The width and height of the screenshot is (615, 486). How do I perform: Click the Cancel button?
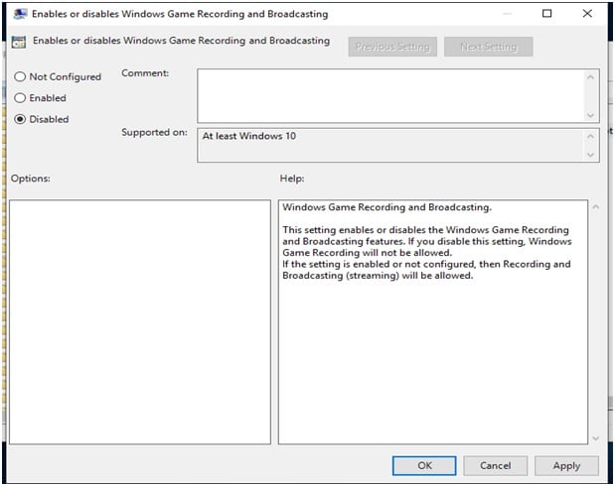pyautogui.click(x=495, y=465)
